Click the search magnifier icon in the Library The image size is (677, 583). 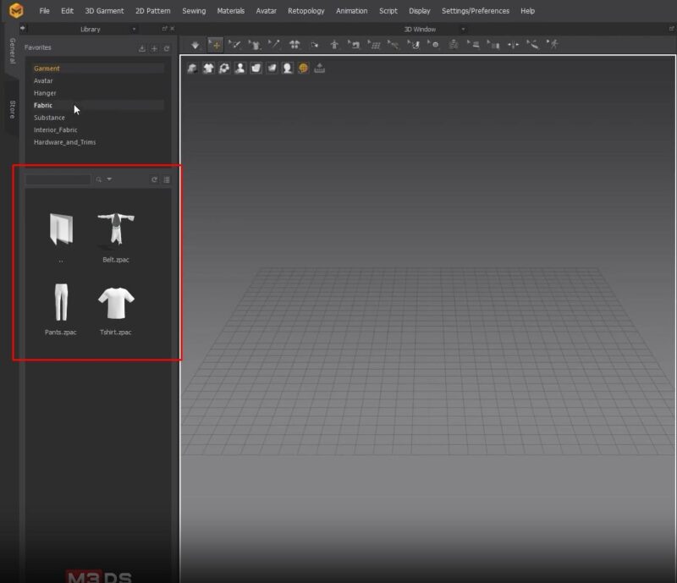pyautogui.click(x=99, y=179)
